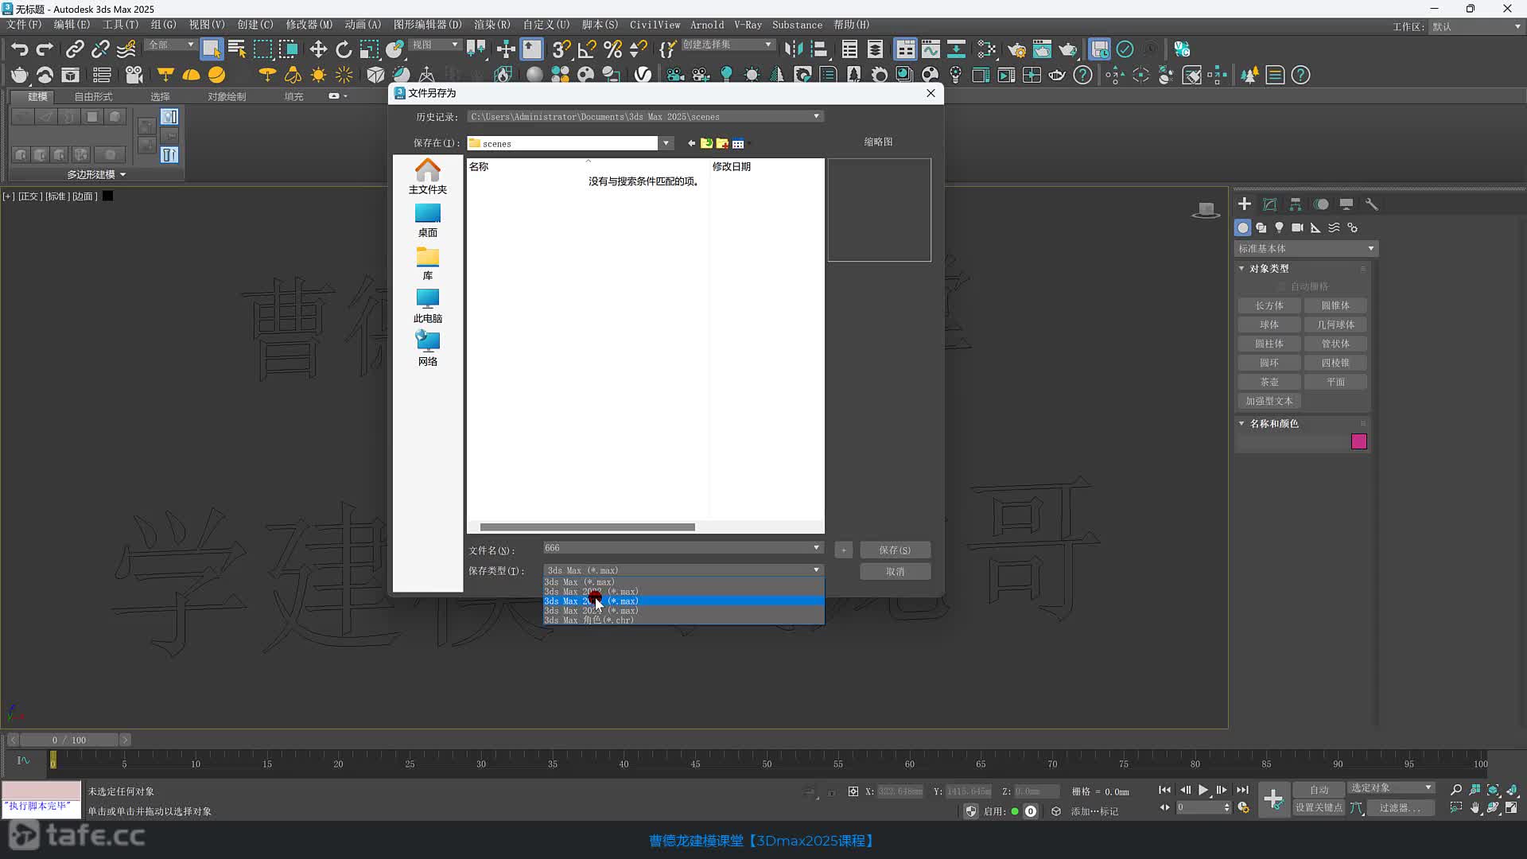Open the Curve Editor icon

pyautogui.click(x=931, y=49)
